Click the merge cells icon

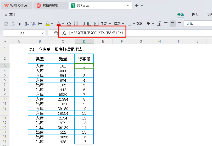click(89, 24)
